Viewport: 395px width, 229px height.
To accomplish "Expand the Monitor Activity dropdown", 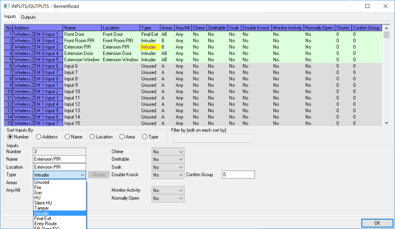I will pyautogui.click(x=168, y=190).
